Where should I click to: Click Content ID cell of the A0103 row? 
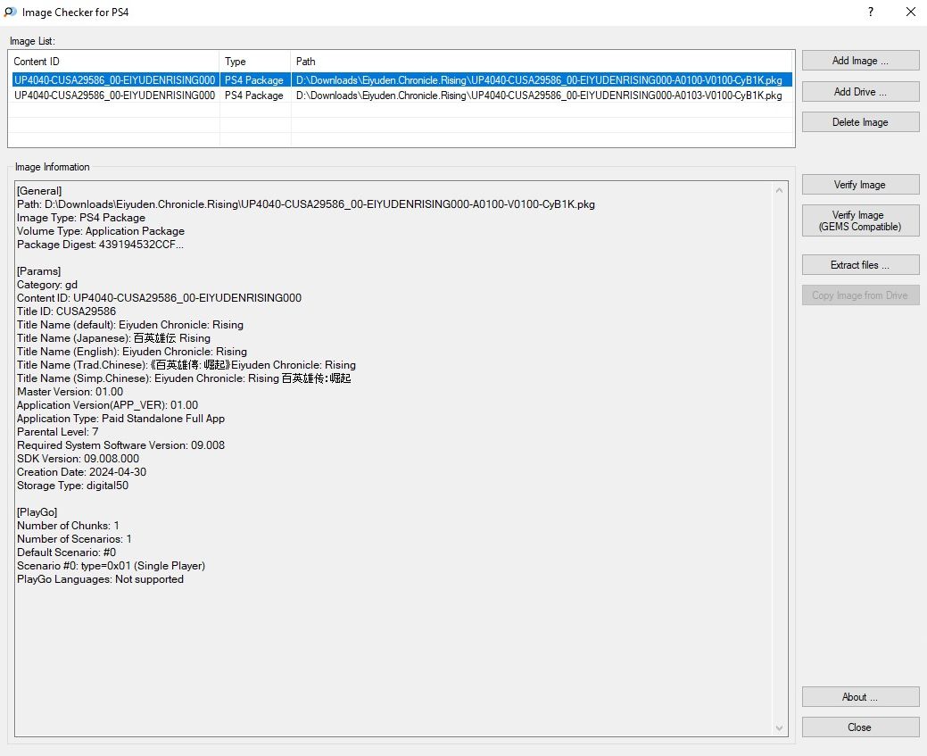point(115,96)
